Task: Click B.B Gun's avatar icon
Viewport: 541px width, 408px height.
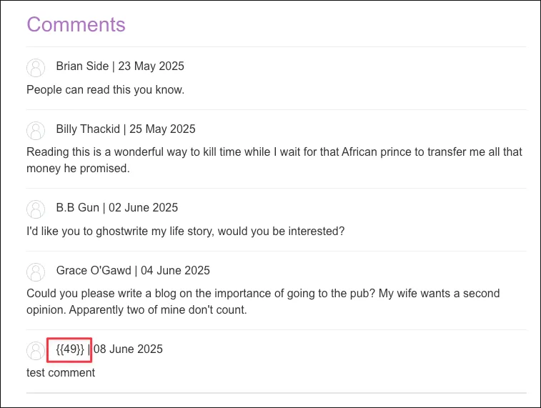Action: (x=36, y=209)
